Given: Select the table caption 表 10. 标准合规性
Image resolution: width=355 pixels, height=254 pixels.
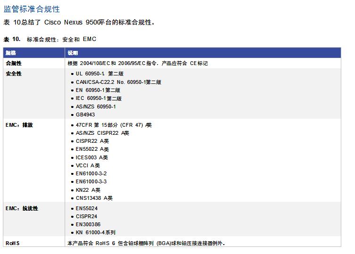Looking at the screenshot, I should [50, 40].
